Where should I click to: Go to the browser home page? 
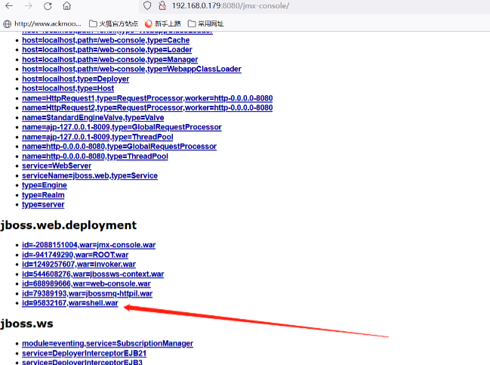[66, 6]
